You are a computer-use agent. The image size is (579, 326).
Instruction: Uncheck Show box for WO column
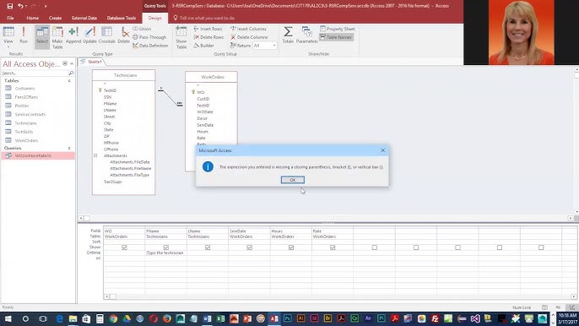point(124,247)
